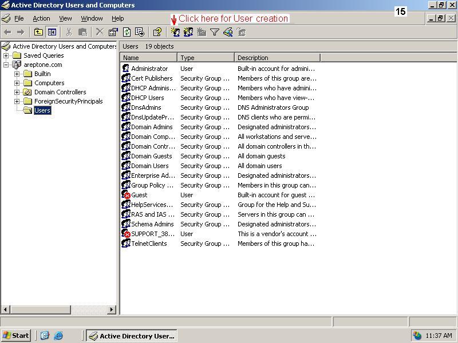Sort by the Type column header
Viewport: 458px width, 343px height.
click(x=206, y=58)
